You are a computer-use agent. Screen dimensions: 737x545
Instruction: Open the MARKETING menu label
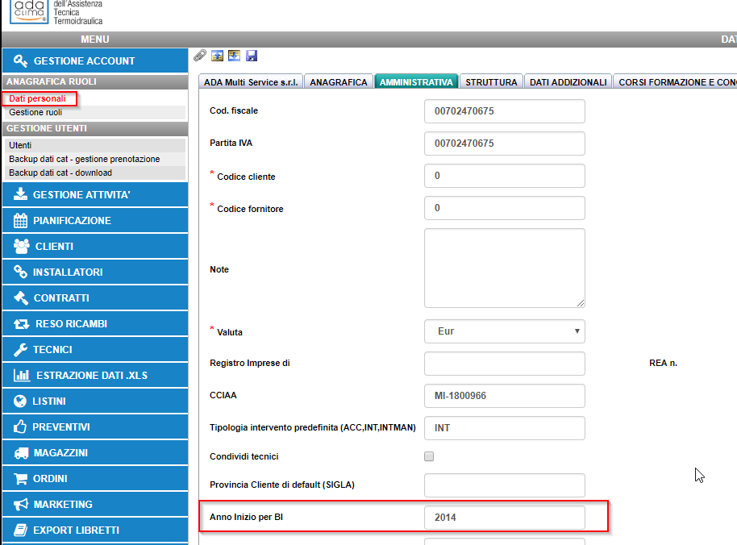pos(63,504)
